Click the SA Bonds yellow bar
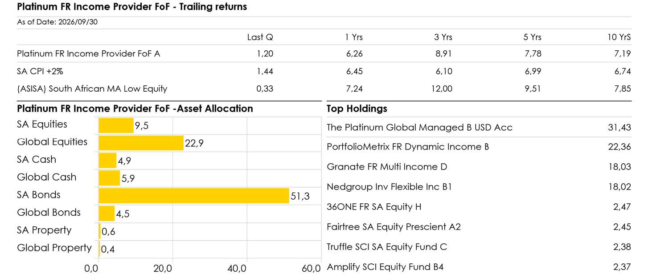Viewport: 648px width, 278px height. (x=194, y=196)
